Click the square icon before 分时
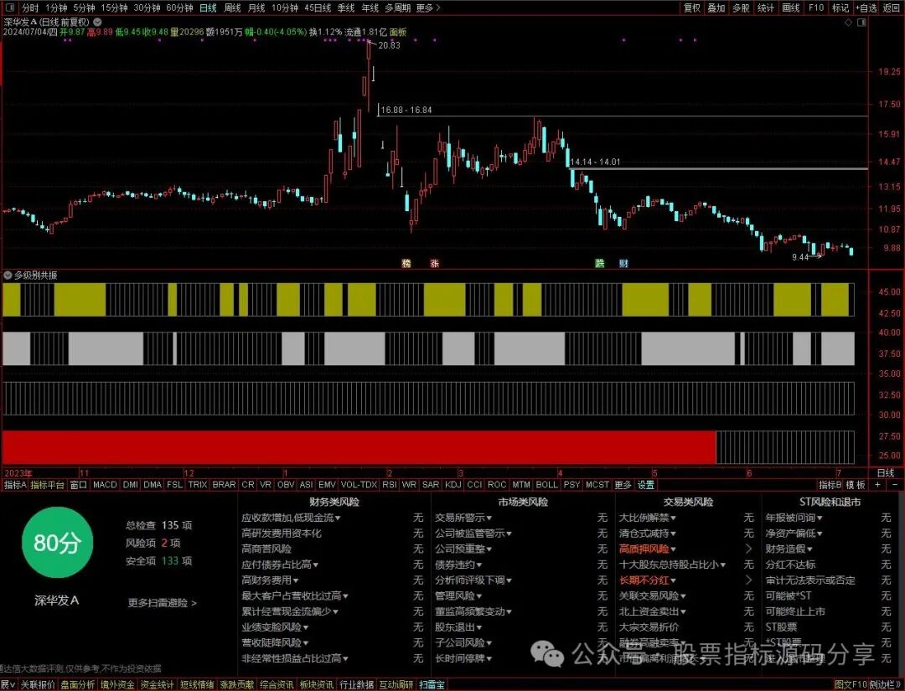The image size is (905, 691). tap(9, 8)
